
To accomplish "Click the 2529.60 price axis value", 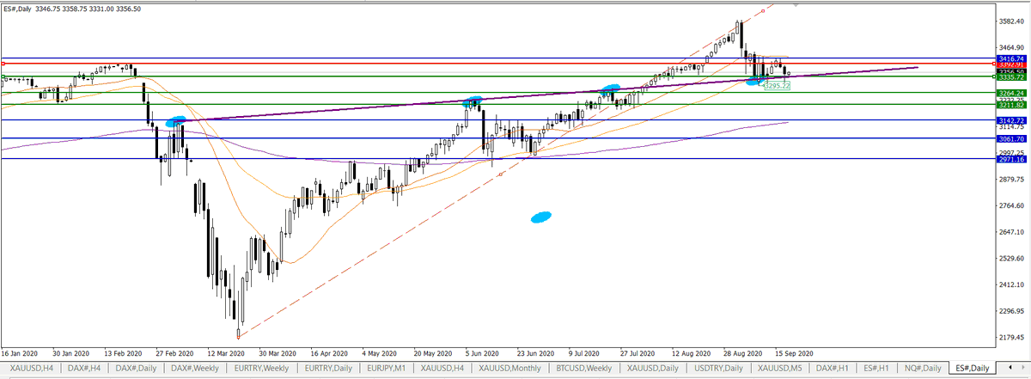I will point(1010,259).
